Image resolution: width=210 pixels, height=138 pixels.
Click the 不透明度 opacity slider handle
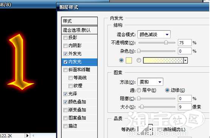pos(166,43)
